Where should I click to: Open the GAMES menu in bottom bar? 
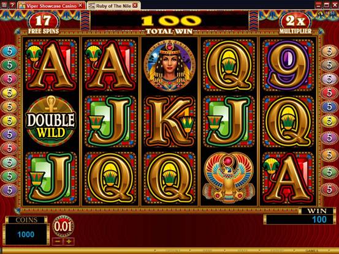coord(311,251)
